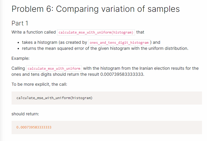Click the "Problem 6: Comparing variation of samples" heading
207x141 pixels.
coord(95,9)
